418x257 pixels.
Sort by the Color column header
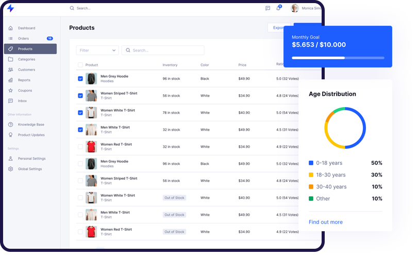(205, 65)
